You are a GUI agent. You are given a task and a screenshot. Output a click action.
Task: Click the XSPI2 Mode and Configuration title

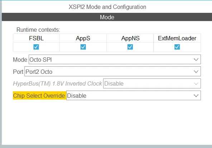(x=107, y=7)
